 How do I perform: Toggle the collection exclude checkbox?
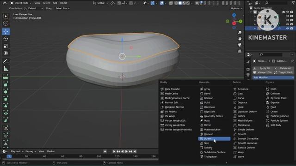point(284,12)
